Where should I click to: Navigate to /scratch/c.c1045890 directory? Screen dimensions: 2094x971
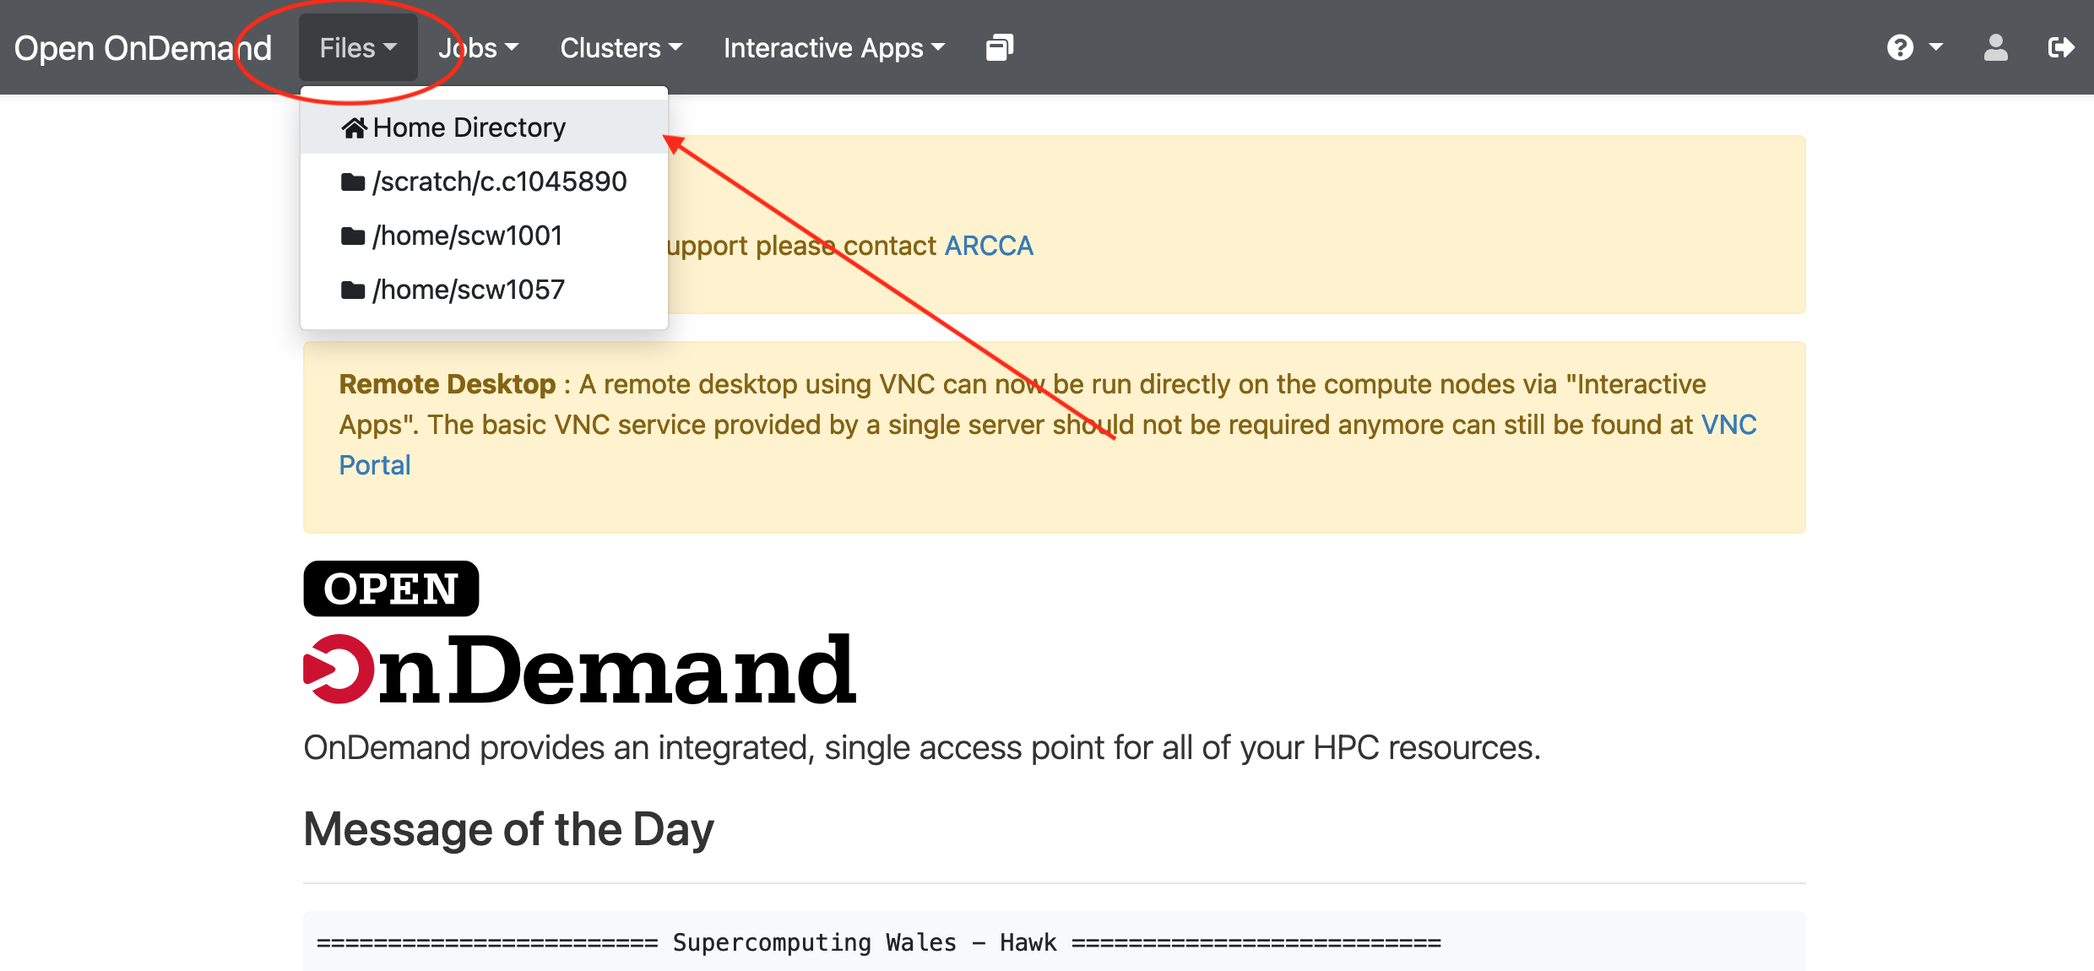[484, 182]
